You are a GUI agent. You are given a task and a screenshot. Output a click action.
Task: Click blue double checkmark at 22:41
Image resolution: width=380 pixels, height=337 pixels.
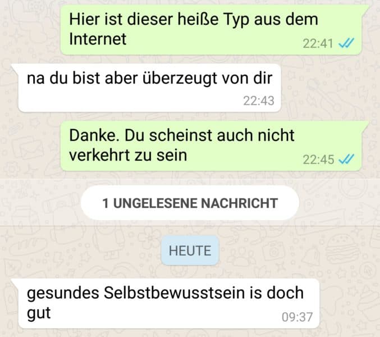pyautogui.click(x=346, y=43)
